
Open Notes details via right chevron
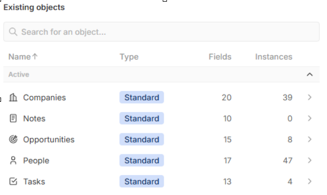pyautogui.click(x=310, y=118)
